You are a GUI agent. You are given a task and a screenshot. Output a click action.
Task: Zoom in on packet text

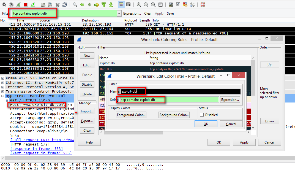[x=139, y=5]
